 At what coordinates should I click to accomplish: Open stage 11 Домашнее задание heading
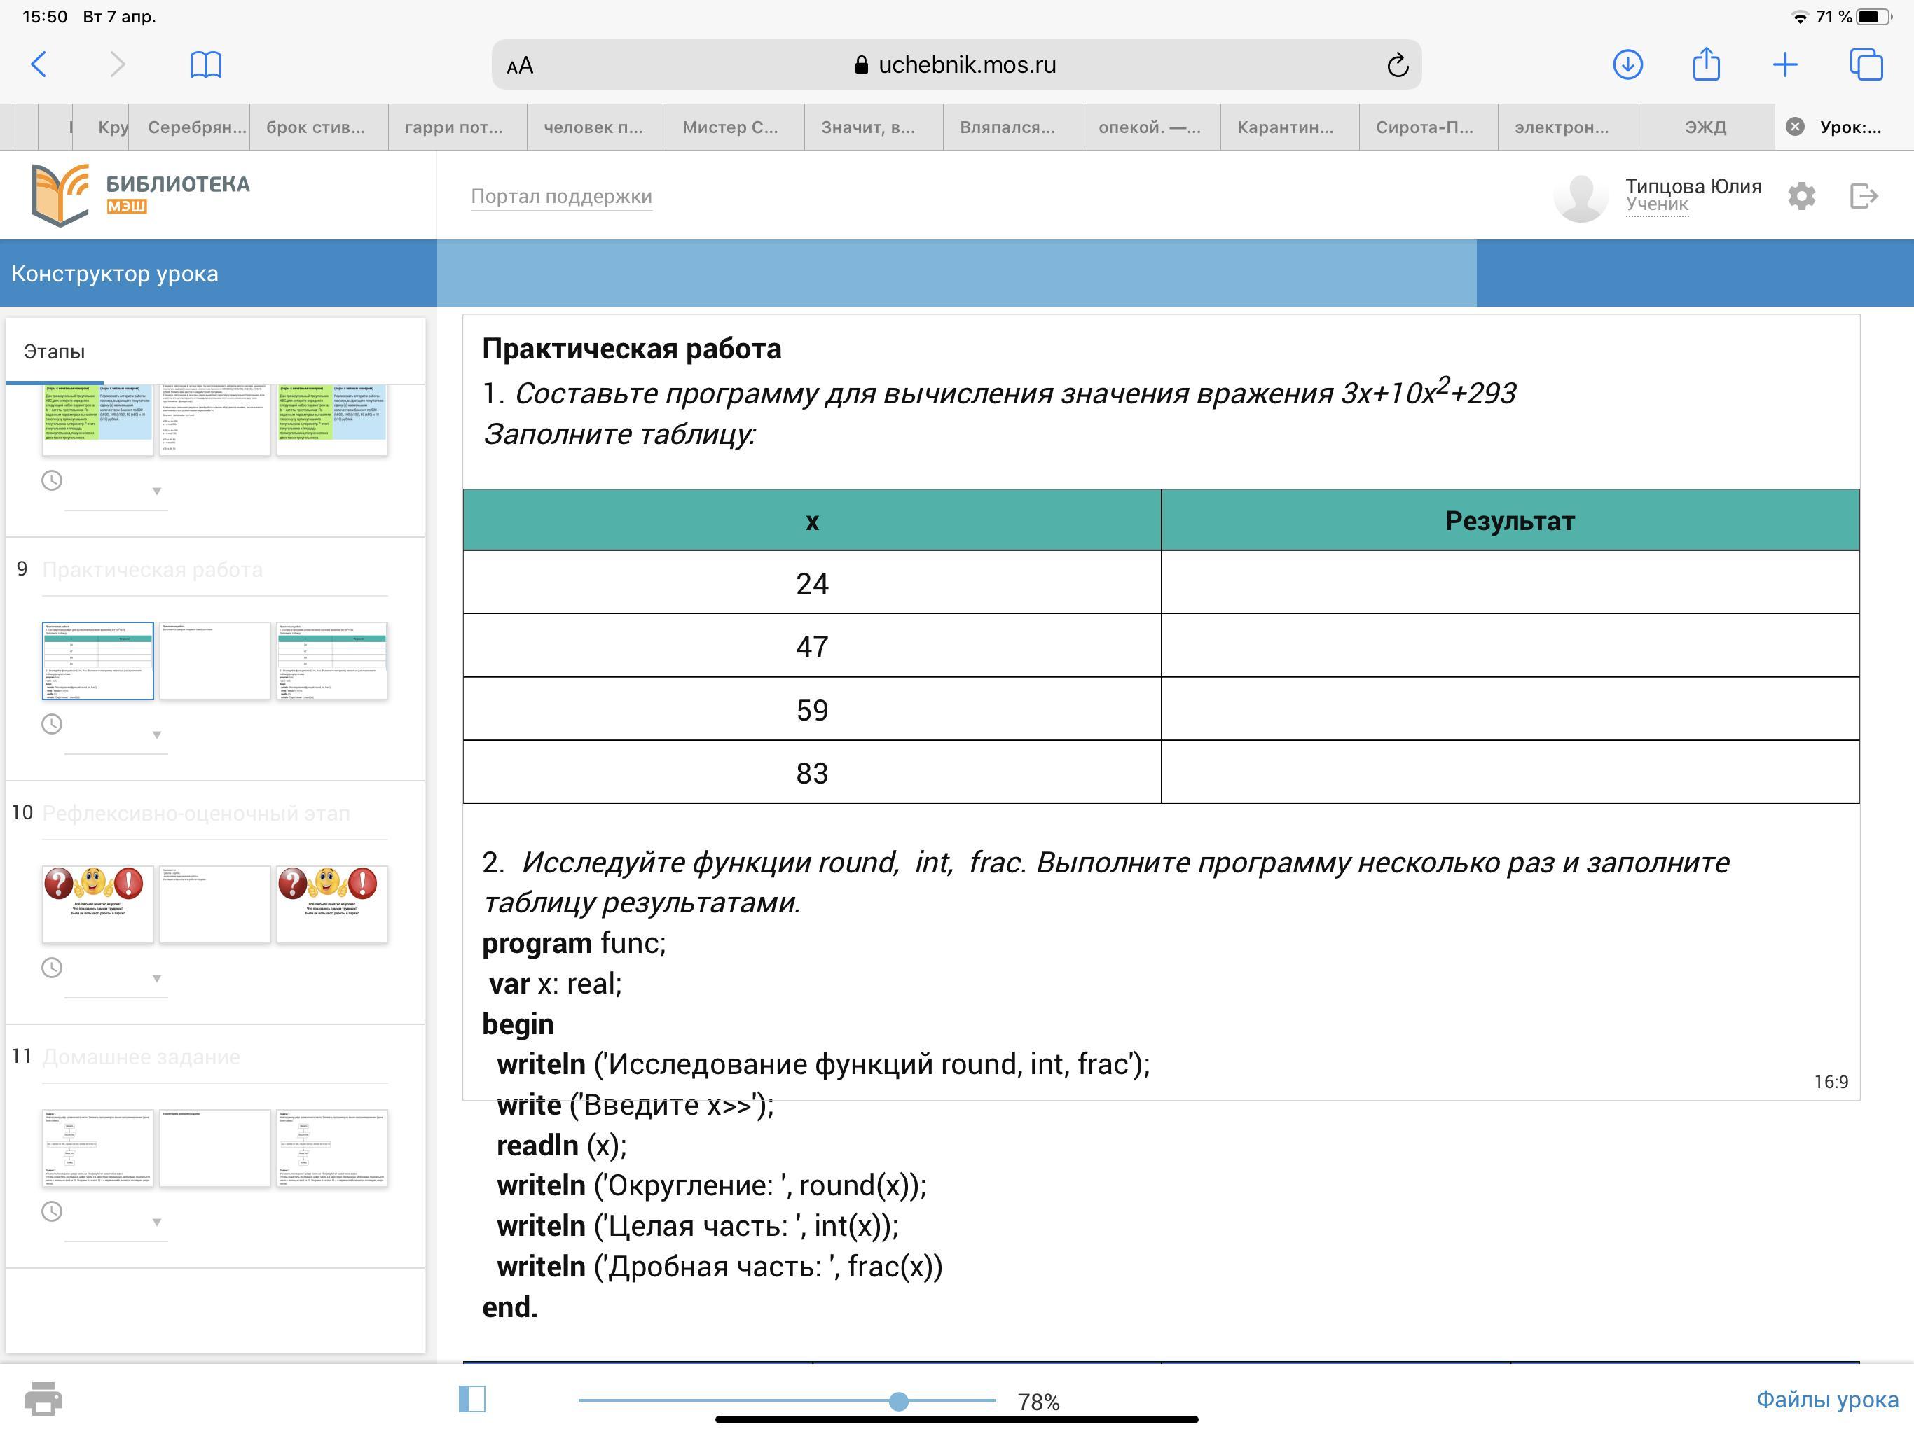click(141, 1058)
